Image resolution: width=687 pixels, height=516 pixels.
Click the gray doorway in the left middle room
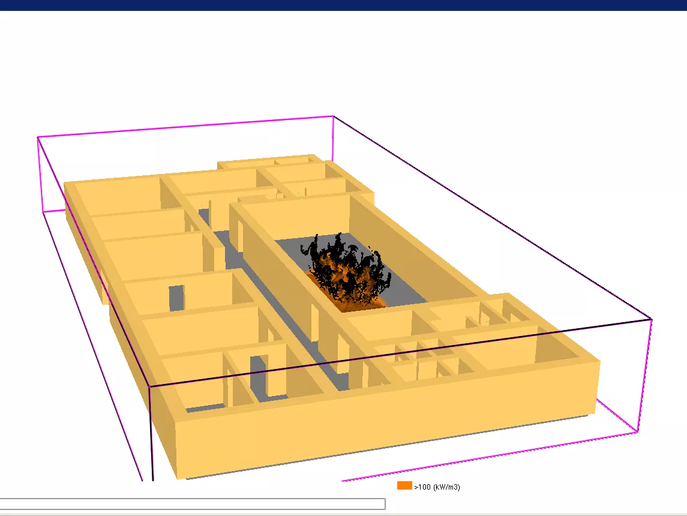tap(176, 298)
